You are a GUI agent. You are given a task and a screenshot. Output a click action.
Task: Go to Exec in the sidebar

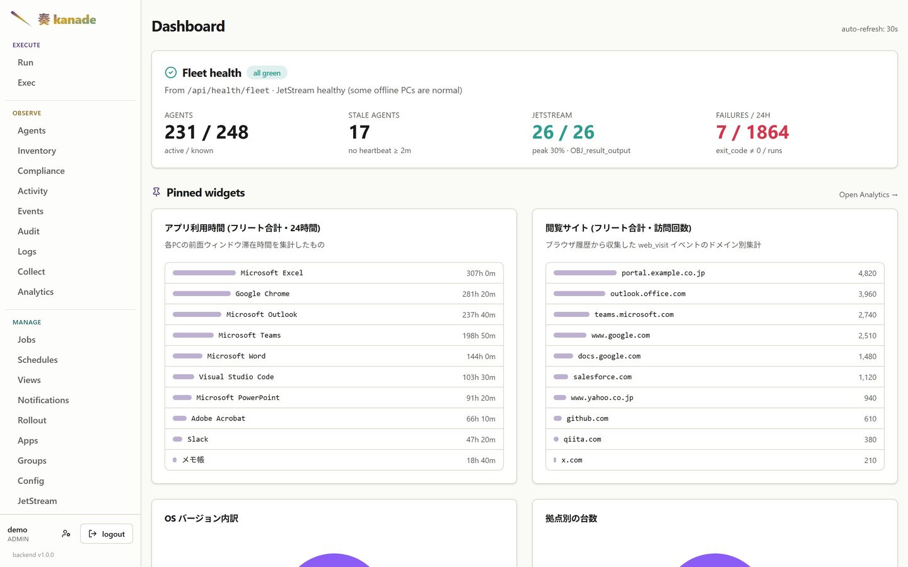pos(70,83)
